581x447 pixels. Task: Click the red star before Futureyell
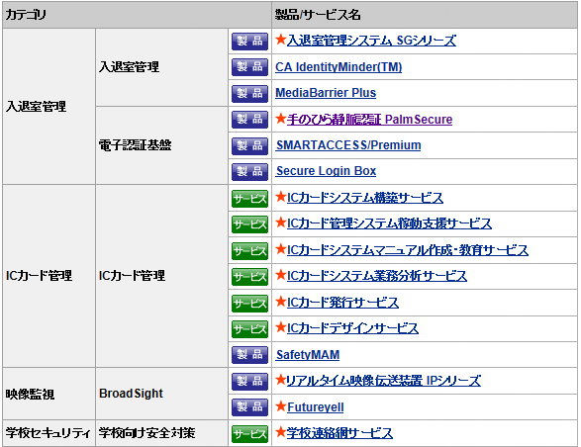(x=281, y=406)
